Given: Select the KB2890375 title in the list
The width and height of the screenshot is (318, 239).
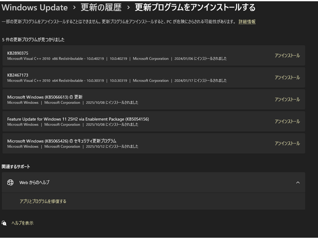Looking at the screenshot, I should click(x=18, y=53).
